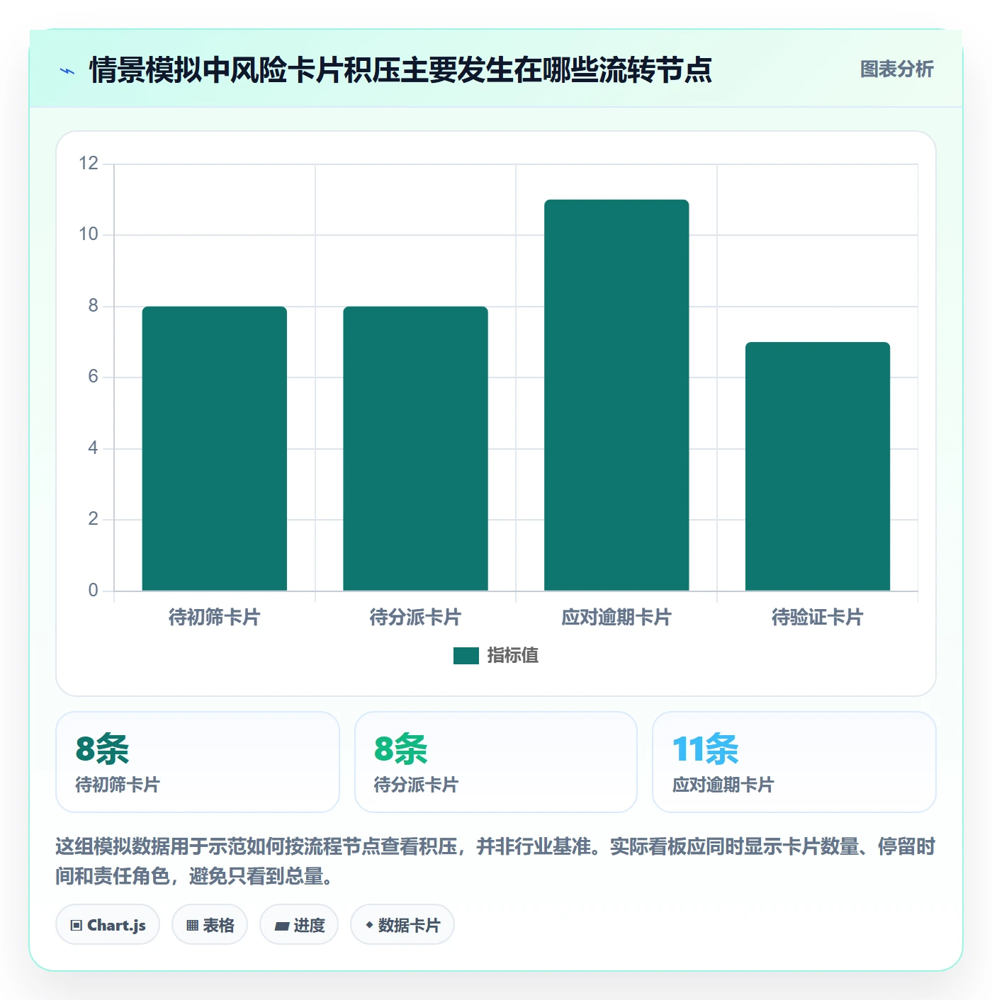The width and height of the screenshot is (992, 1000).
Task: Toggle the 指标值 legend color swatch
Action: tap(466, 656)
